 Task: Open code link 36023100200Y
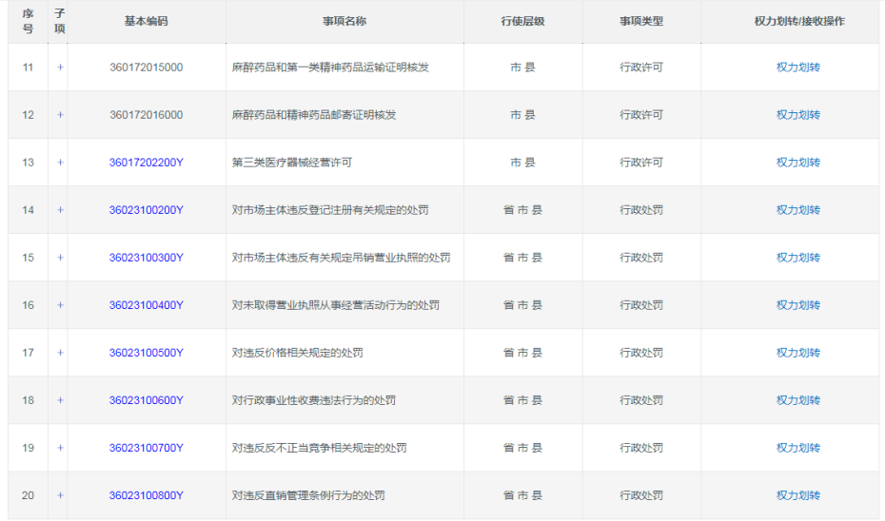click(x=146, y=210)
